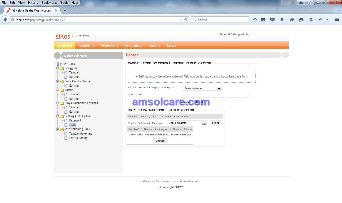Click the Nama Item text field
This screenshot has height=203, width=342.
point(217,95)
